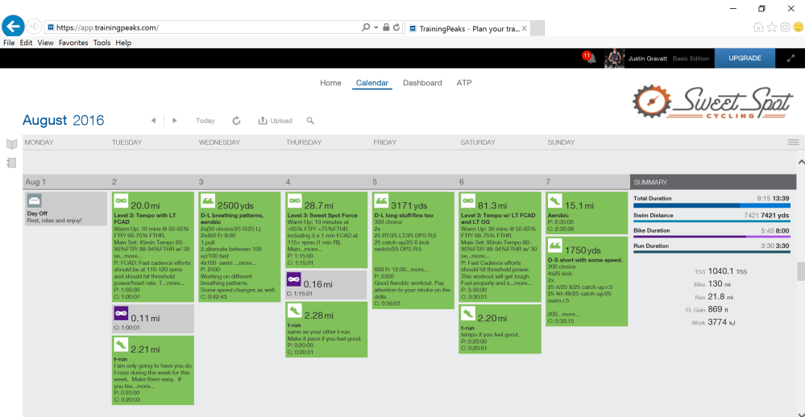Open the 81.3 mi Saturday bike workout
Screen dimensions: 805x417
499,246
